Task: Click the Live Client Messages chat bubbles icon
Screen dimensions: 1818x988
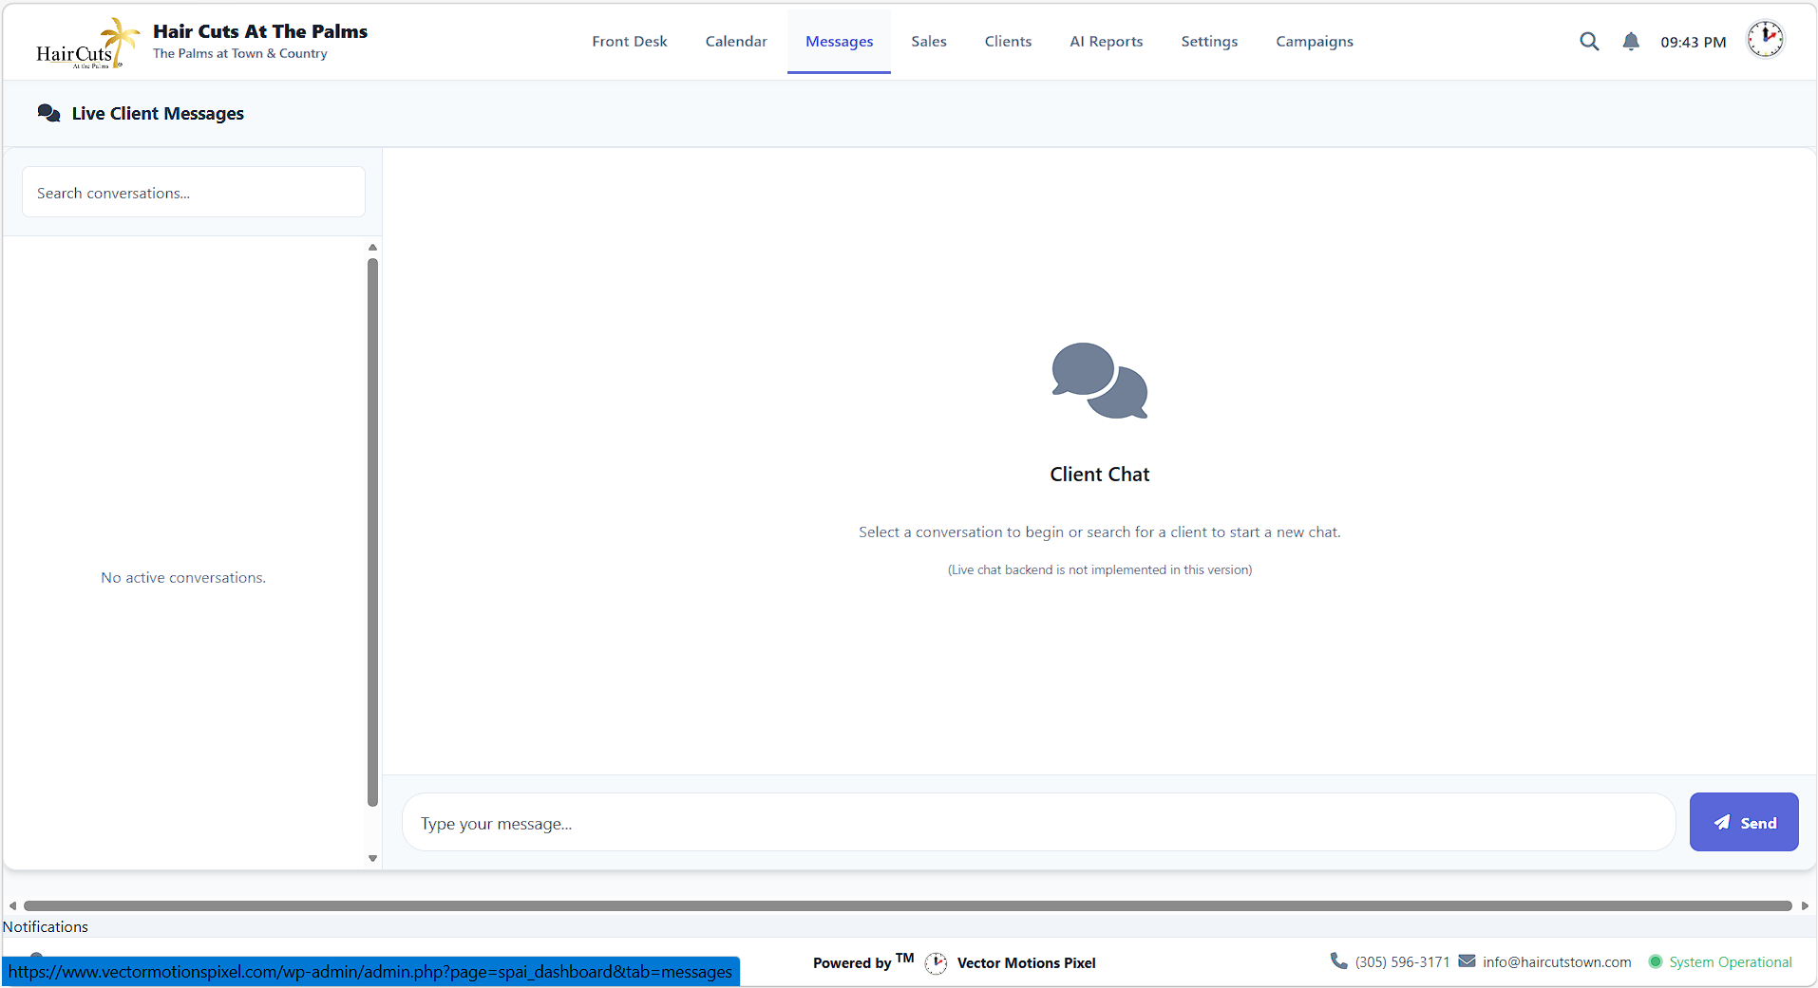Action: coord(48,112)
